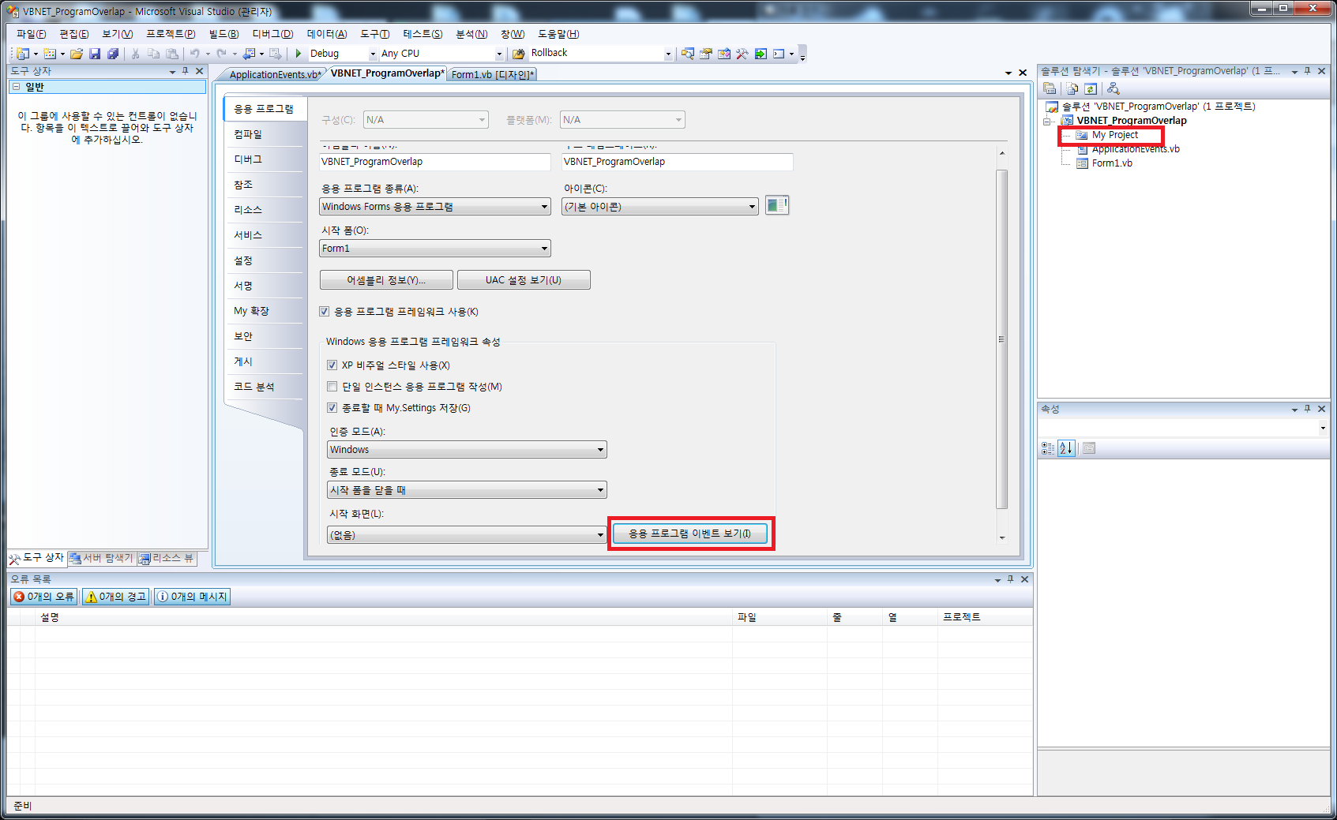1337x820 pixels.
Task: Select ApplicationEvents.vb in Solution Explorer
Action: click(1136, 149)
